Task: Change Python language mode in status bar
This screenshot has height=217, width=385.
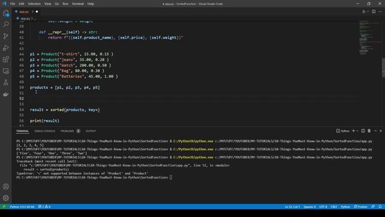Action: 345,207
